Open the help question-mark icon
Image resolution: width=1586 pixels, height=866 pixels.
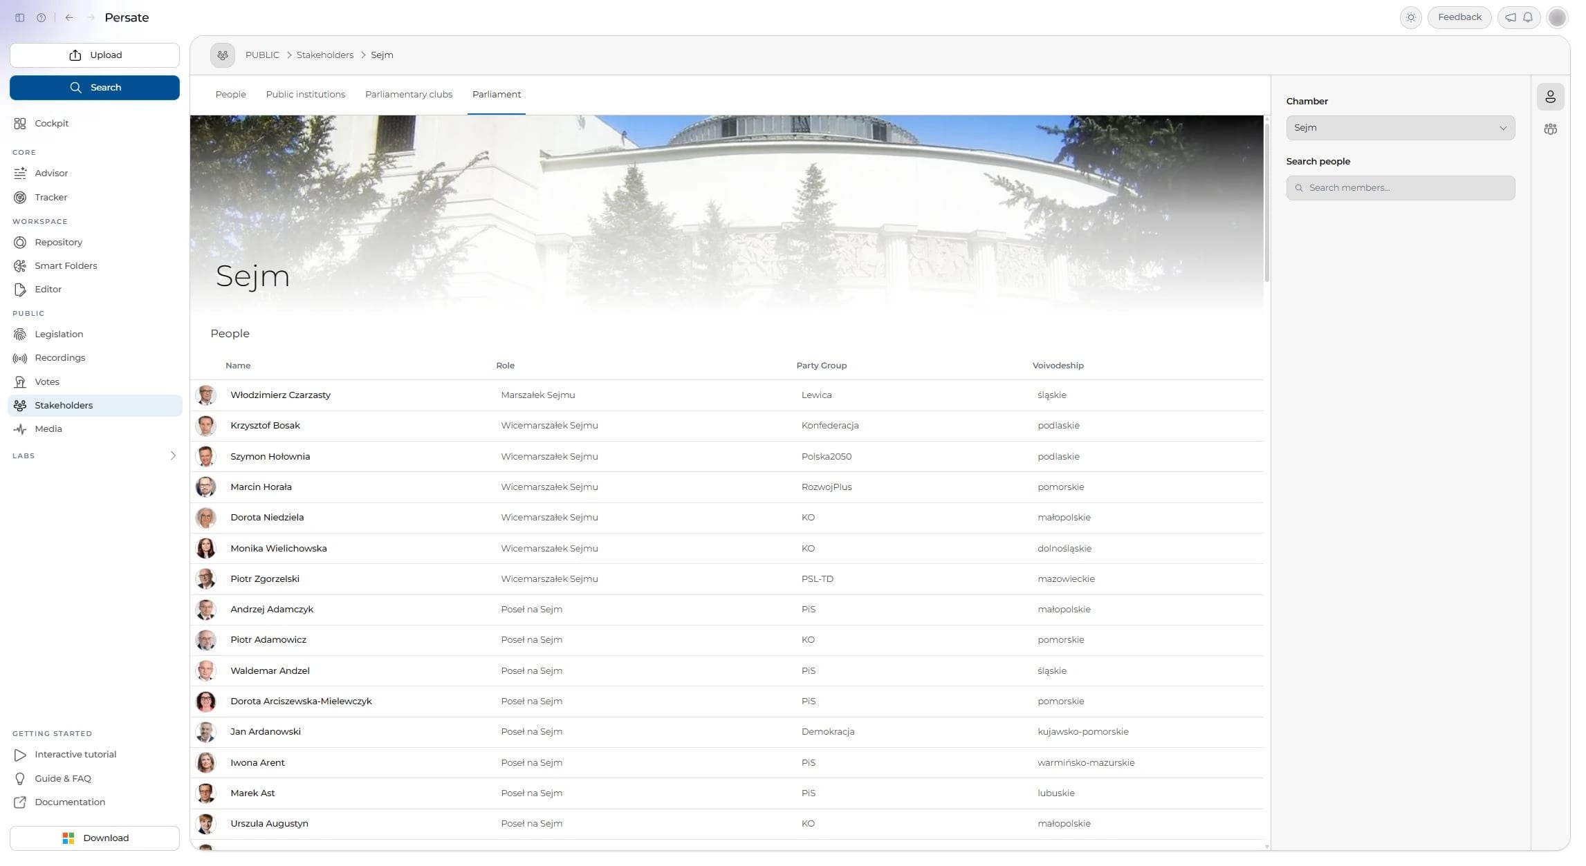[42, 18]
